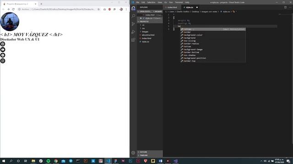Click the round profile photo on webpage
The image size is (293, 164).
click(x=10, y=21)
